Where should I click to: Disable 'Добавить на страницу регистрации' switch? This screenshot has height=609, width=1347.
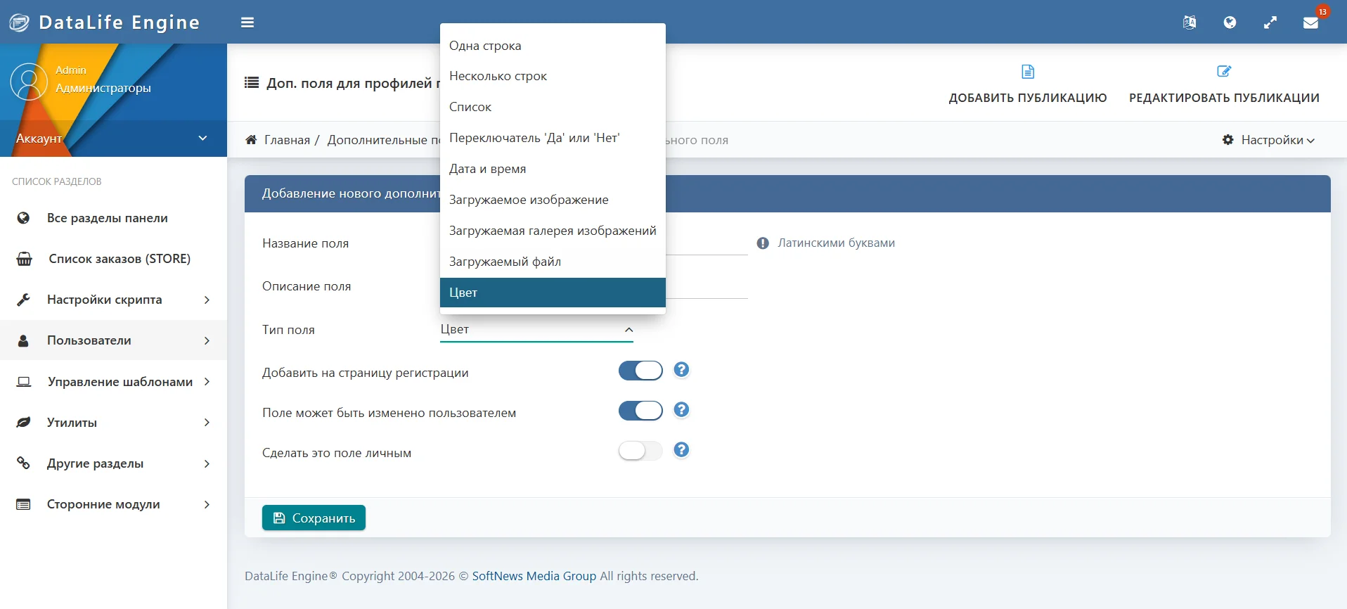tap(640, 371)
